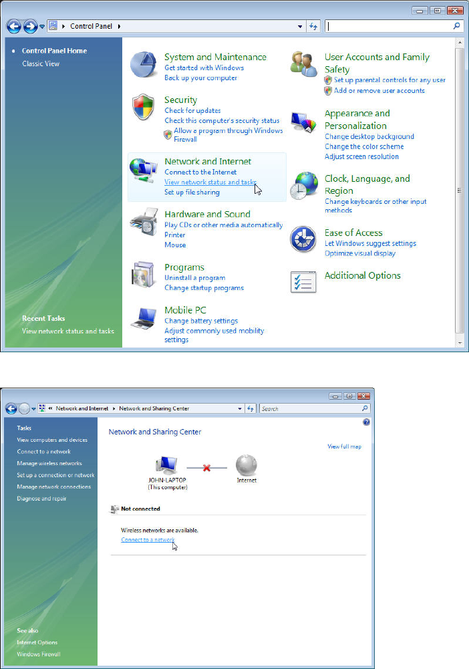The image size is (469, 669).
Task: Select Manage wireless networks task
Action: [x=49, y=463]
